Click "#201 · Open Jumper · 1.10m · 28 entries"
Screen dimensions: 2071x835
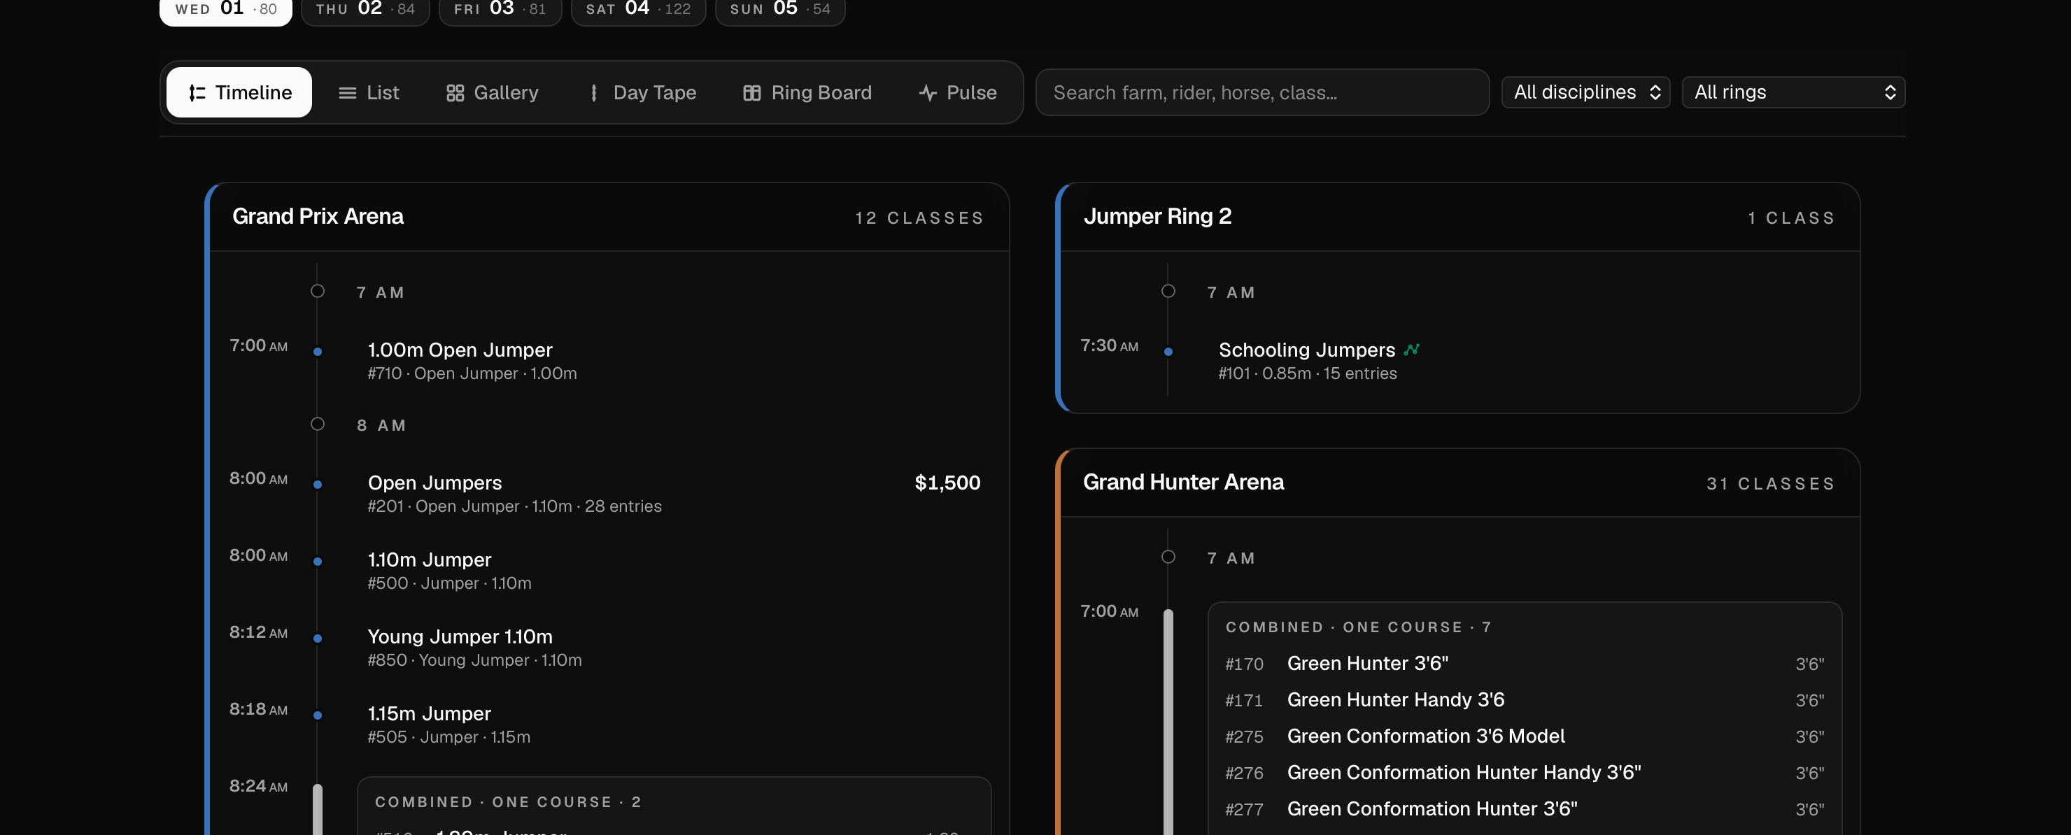pyautogui.click(x=514, y=506)
